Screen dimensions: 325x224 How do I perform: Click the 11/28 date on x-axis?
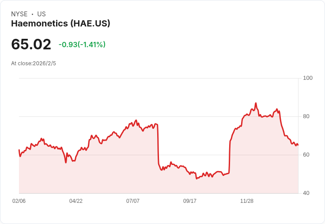(247, 201)
